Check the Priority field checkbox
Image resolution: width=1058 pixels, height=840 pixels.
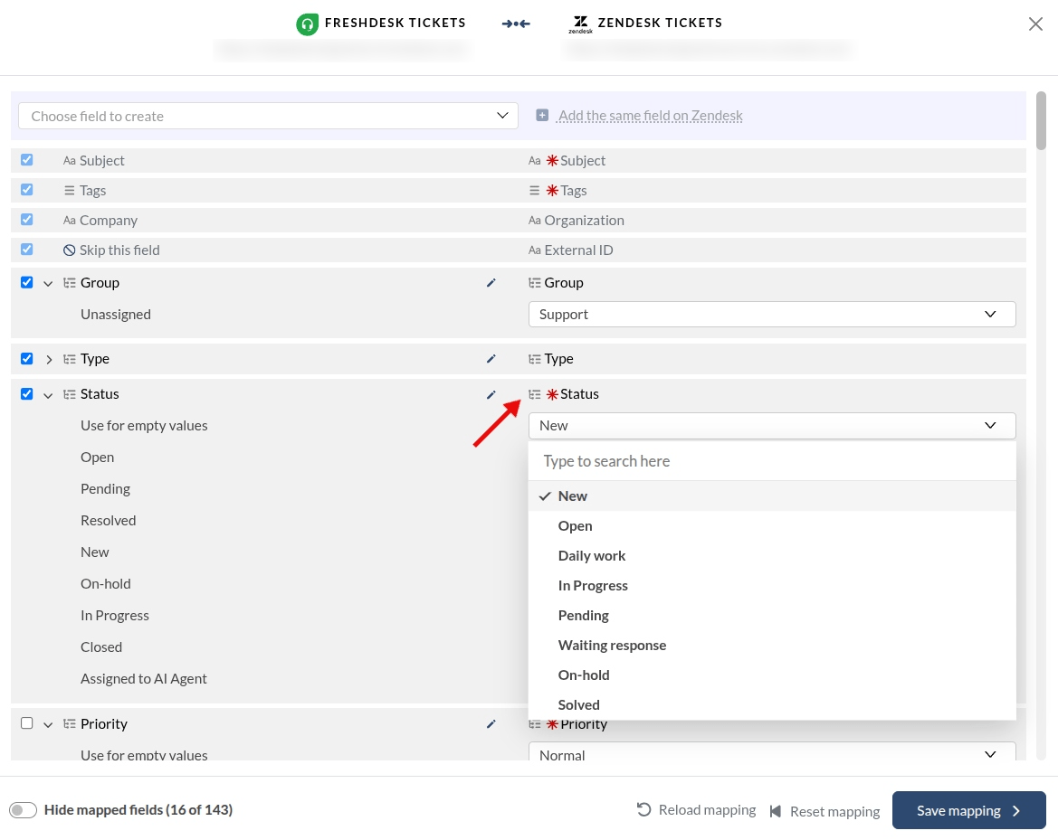pos(26,722)
